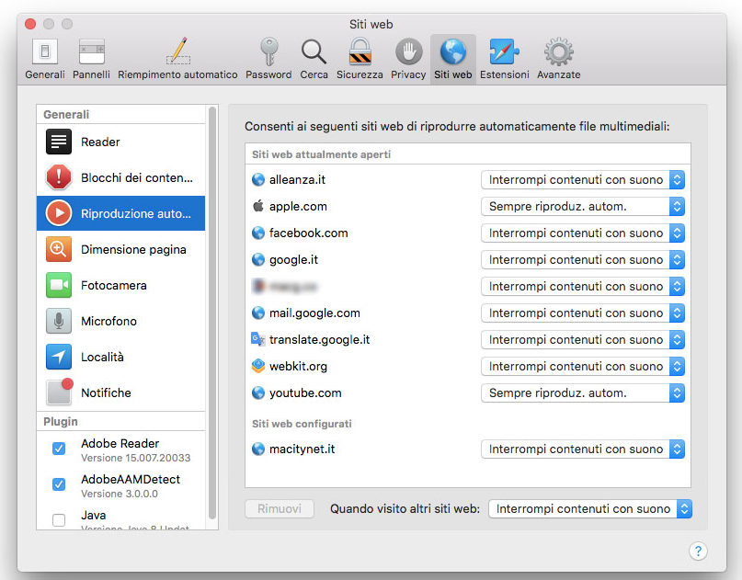Disable the Adobe Reader plugin checkbox
Image resolution: width=742 pixels, height=580 pixels.
59,449
